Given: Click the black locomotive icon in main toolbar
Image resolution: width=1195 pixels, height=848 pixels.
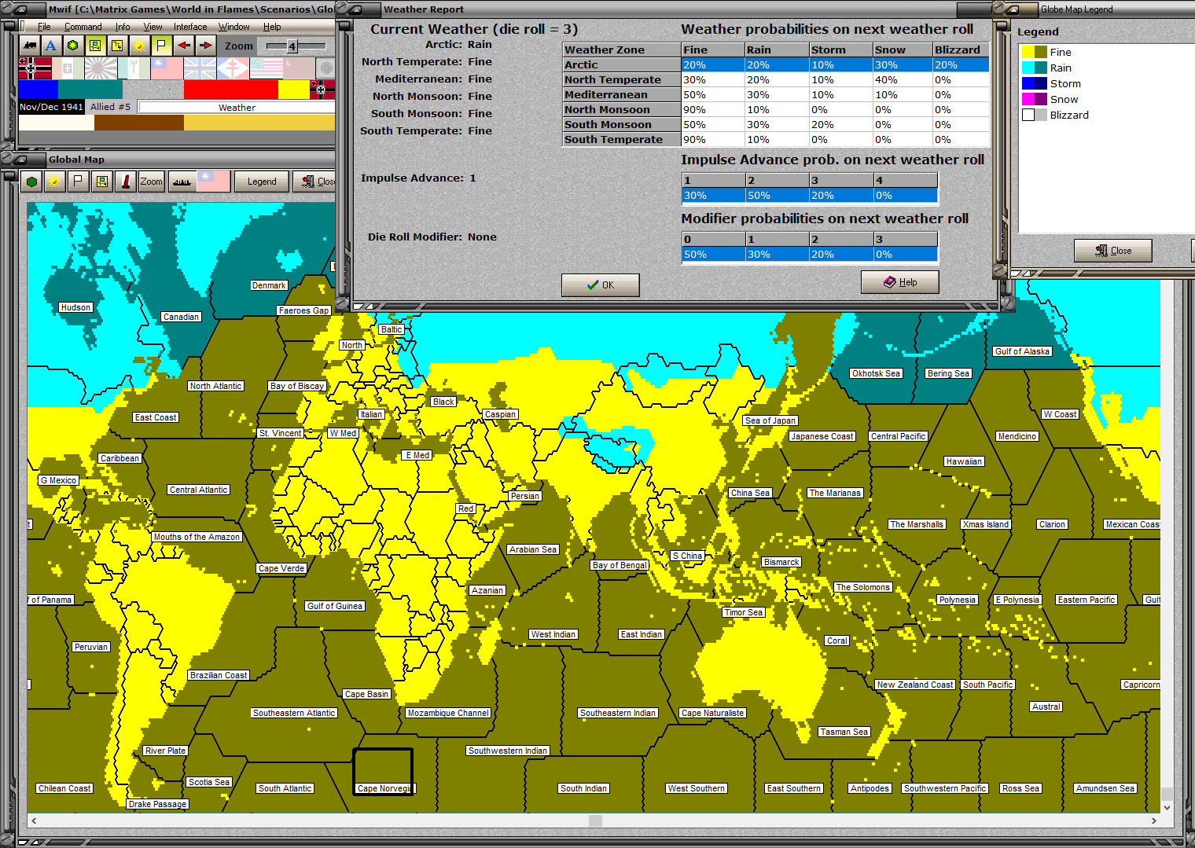Looking at the screenshot, I should (x=30, y=46).
